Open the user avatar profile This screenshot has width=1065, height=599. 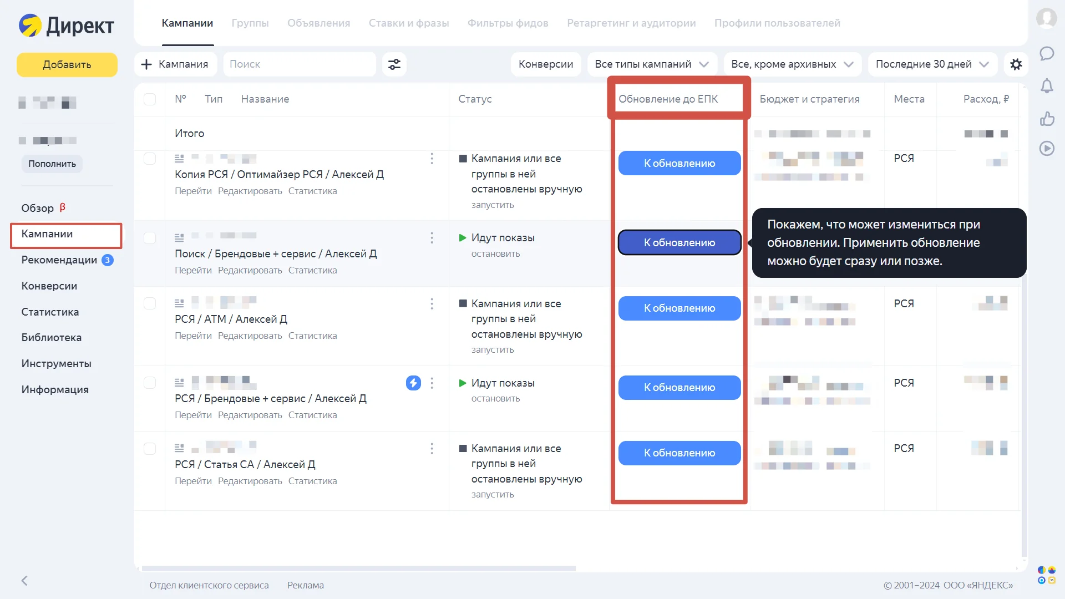pos(1047,18)
